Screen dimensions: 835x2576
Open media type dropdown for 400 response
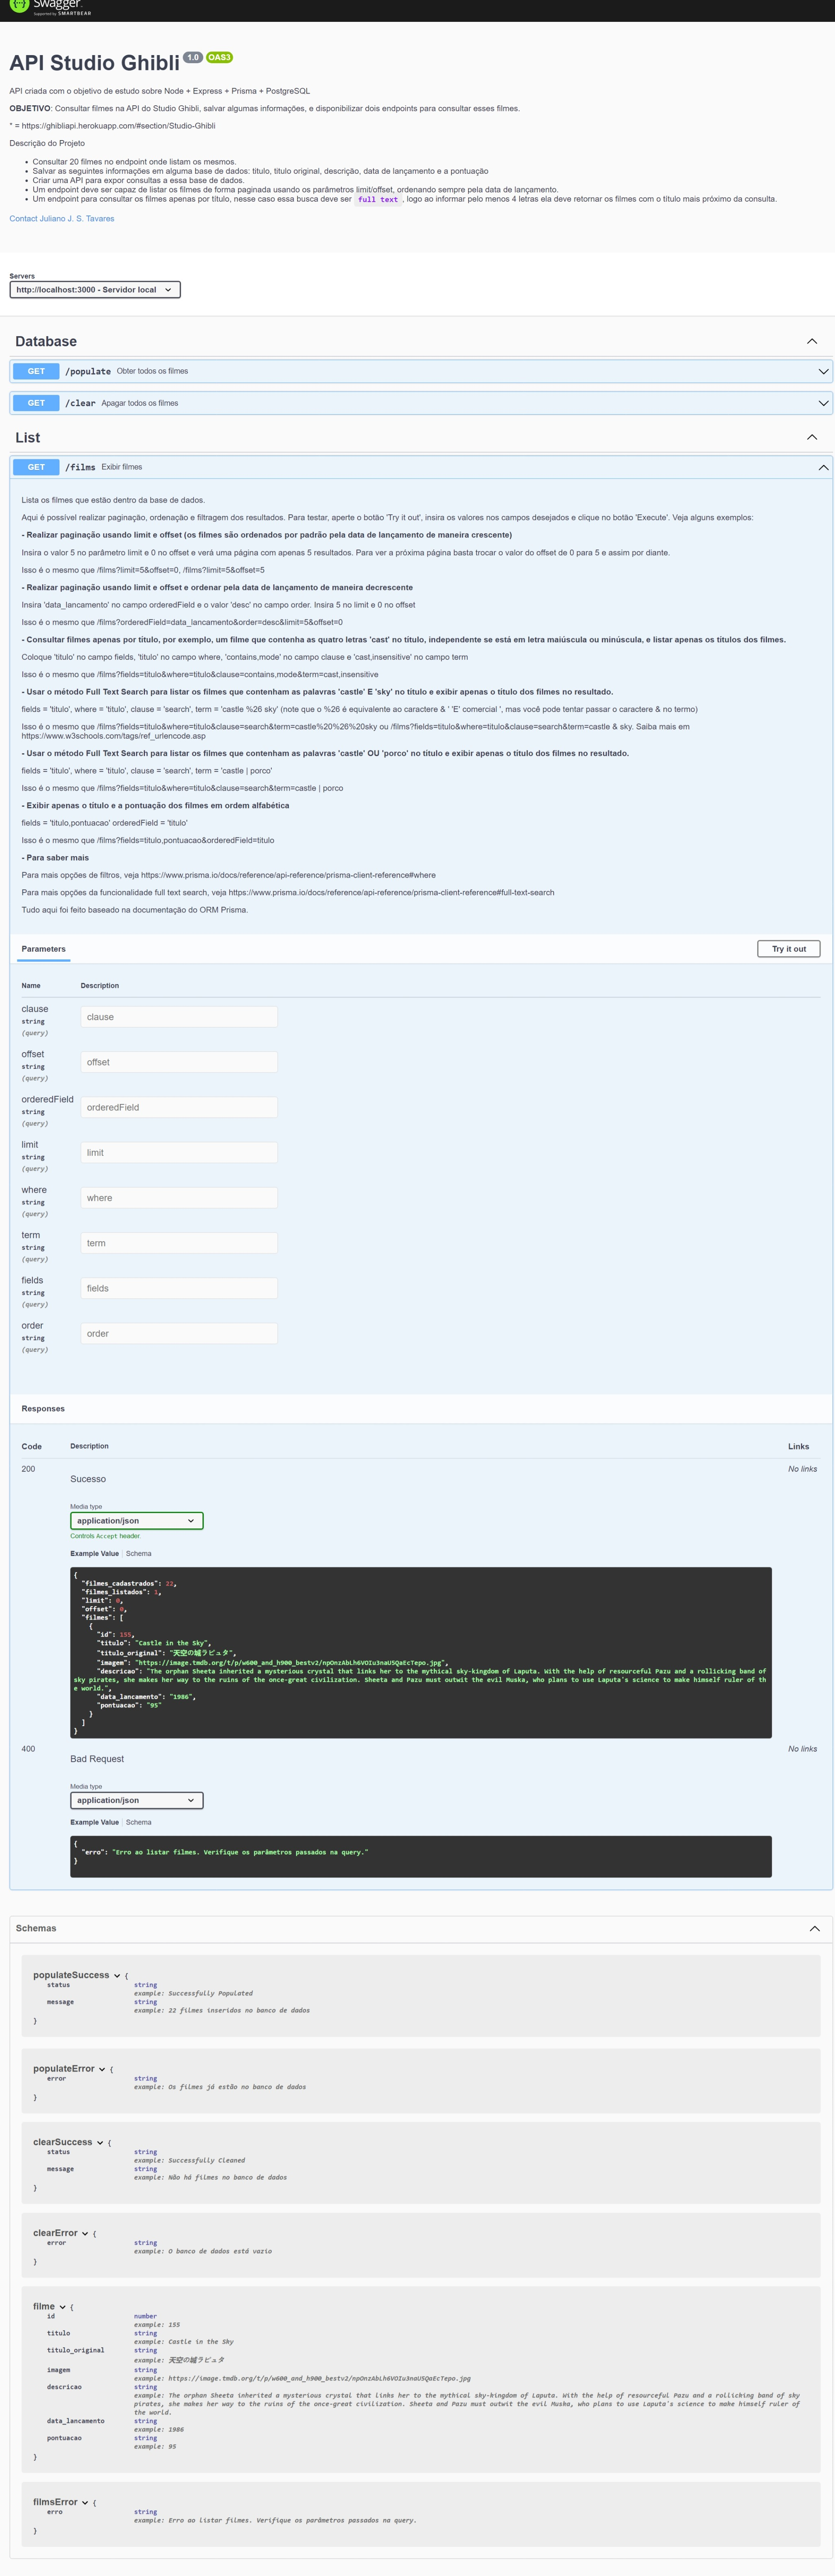click(x=136, y=1800)
